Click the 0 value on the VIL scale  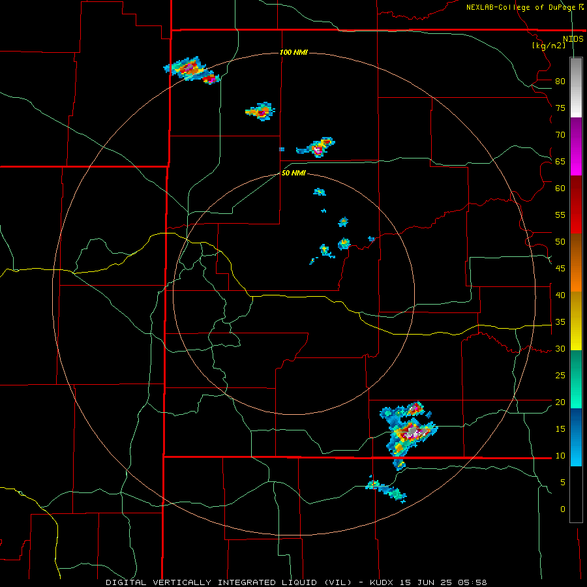tap(562, 509)
